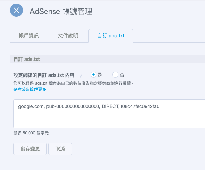Image resolution: width=205 pixels, height=170 pixels.
Task: Click the 最多 50,000 個字元 text
Action: pos(31,133)
